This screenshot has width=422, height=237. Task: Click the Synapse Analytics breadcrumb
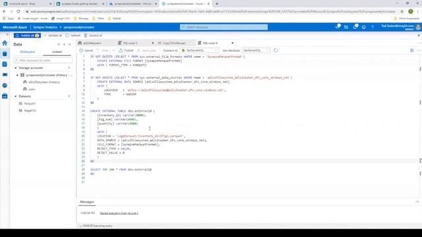(45, 27)
